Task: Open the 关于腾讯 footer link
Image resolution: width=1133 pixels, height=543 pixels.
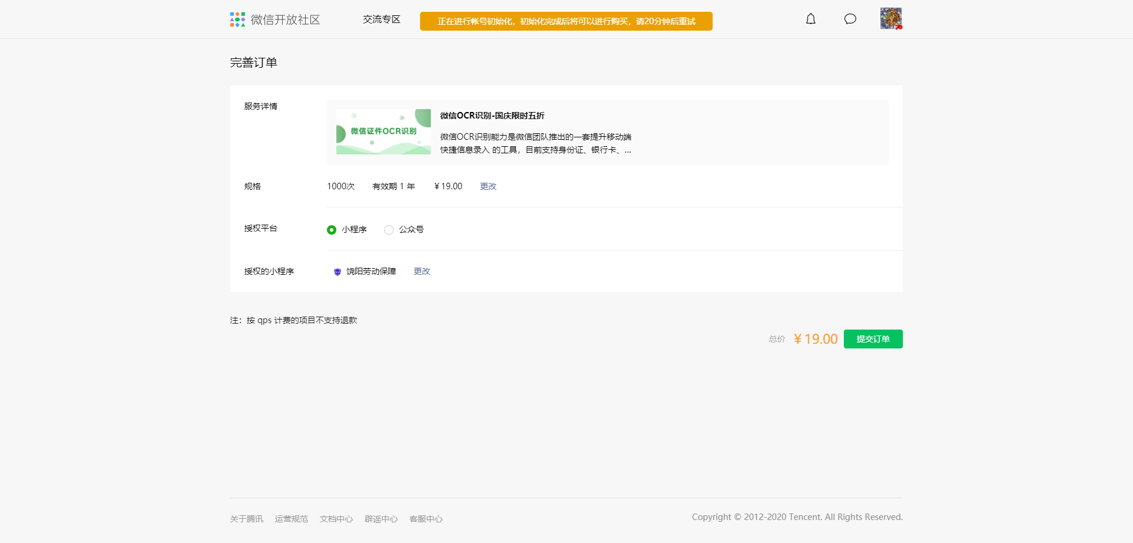Action: tap(247, 519)
